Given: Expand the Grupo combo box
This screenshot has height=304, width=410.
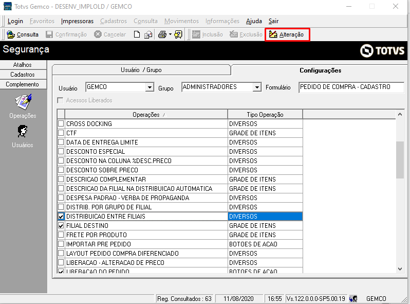Looking at the screenshot, I should (257, 87).
